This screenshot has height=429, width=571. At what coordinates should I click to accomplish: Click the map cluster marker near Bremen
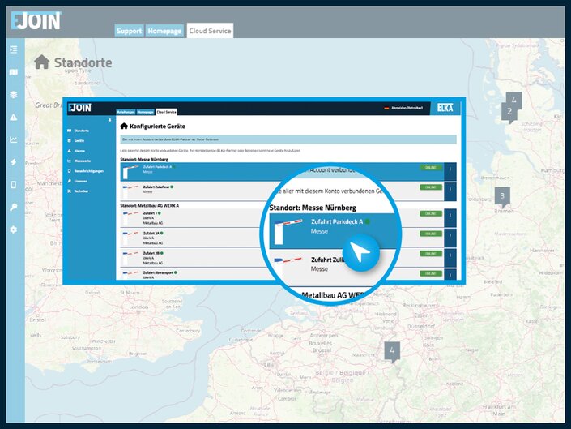point(502,196)
